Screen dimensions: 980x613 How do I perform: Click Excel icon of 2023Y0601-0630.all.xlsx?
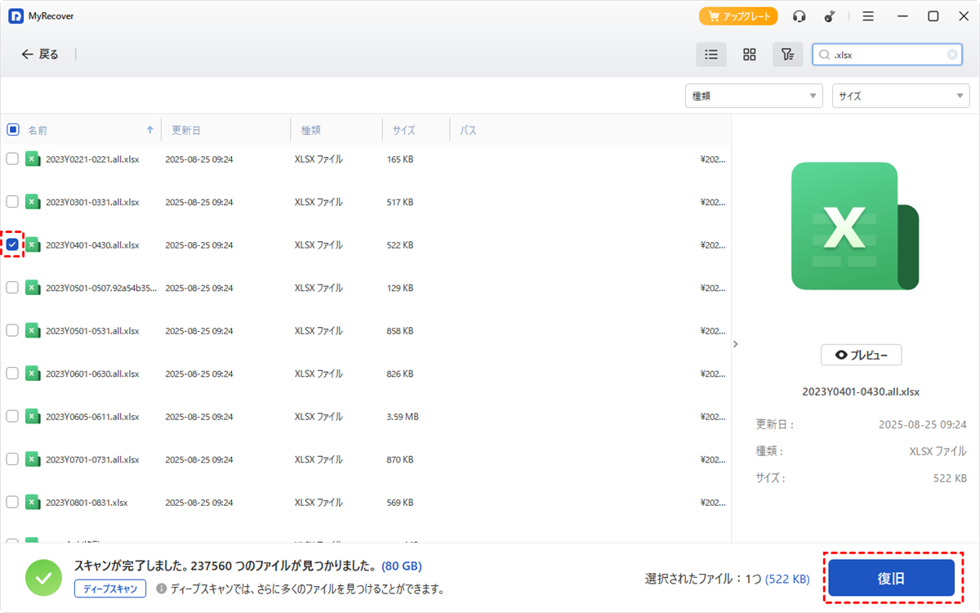click(x=33, y=373)
